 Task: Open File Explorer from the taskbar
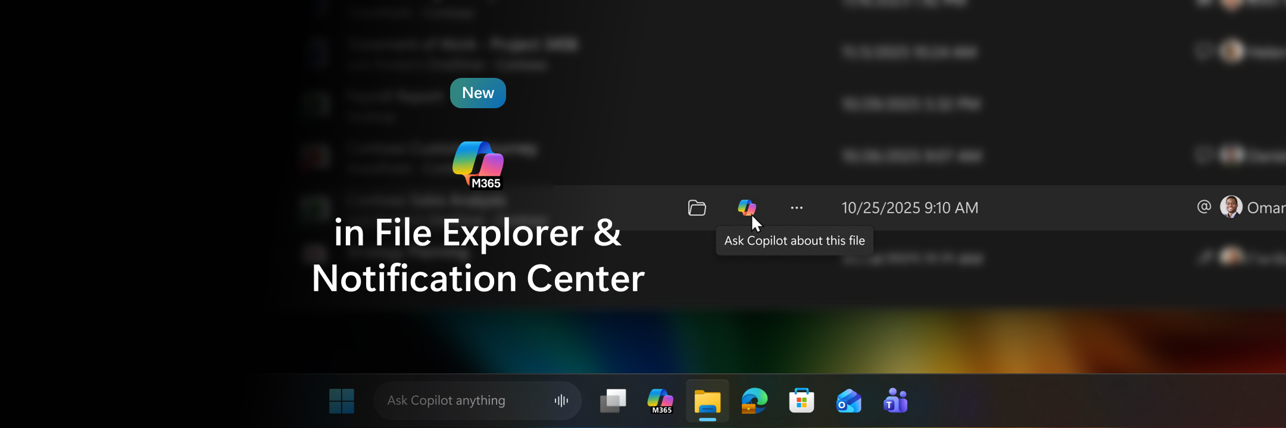(x=707, y=401)
